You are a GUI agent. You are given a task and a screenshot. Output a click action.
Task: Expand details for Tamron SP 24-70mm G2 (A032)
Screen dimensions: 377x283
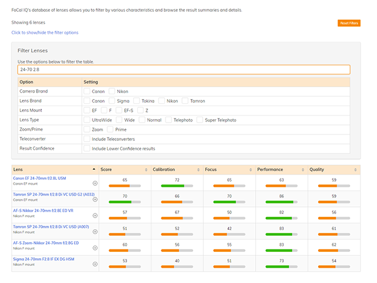click(x=95, y=199)
